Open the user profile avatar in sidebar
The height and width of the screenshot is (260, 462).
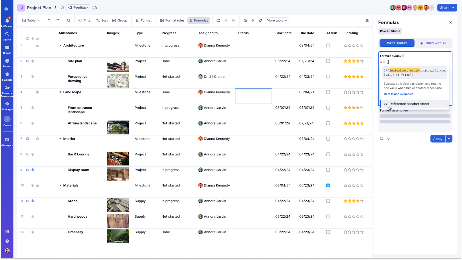[7, 251]
